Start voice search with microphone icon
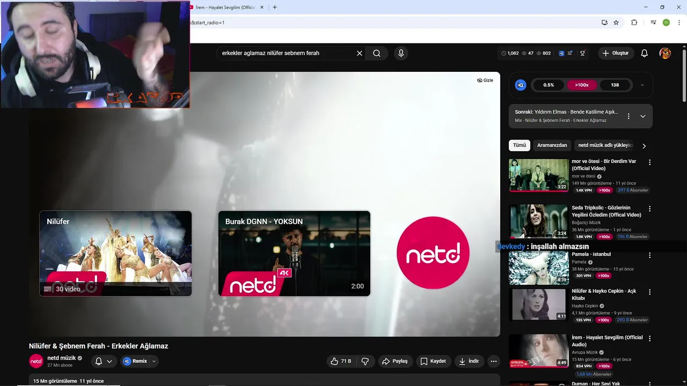The image size is (687, 386). tap(400, 53)
